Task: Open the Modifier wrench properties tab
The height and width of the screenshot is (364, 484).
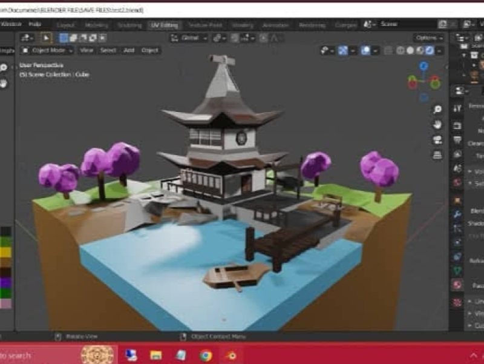Action: (x=457, y=214)
